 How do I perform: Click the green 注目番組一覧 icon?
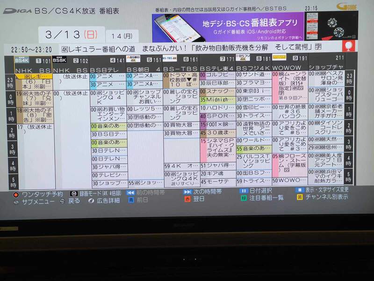(x=244, y=198)
